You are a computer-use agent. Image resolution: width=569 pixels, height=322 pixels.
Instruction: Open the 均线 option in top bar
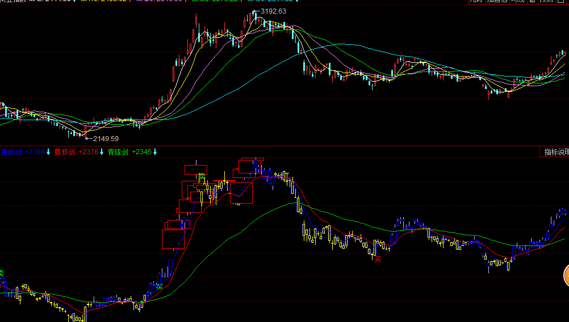click(517, 2)
